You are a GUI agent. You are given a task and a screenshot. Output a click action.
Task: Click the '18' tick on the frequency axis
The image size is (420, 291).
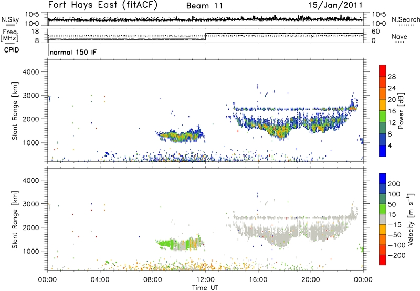click(x=35, y=32)
